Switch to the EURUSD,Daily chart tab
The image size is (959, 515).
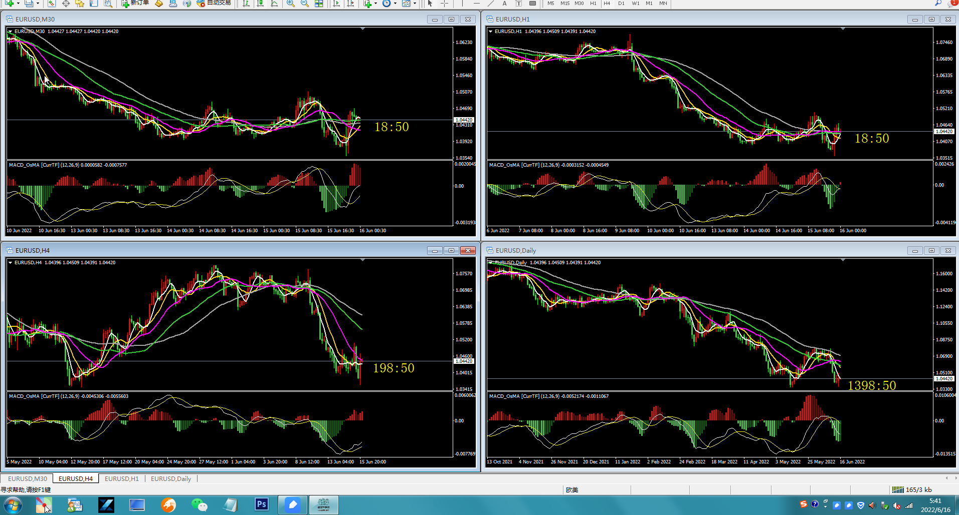pos(171,478)
